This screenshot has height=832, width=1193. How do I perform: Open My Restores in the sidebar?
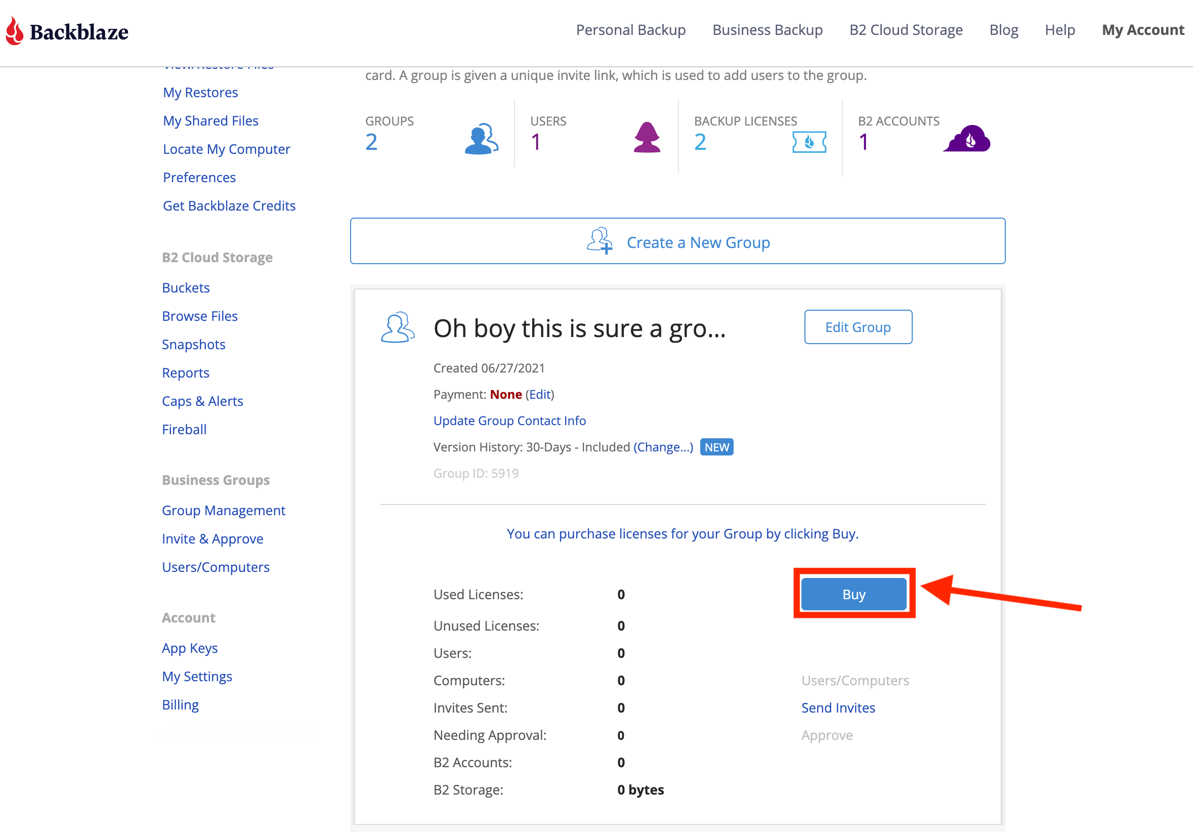coord(200,93)
